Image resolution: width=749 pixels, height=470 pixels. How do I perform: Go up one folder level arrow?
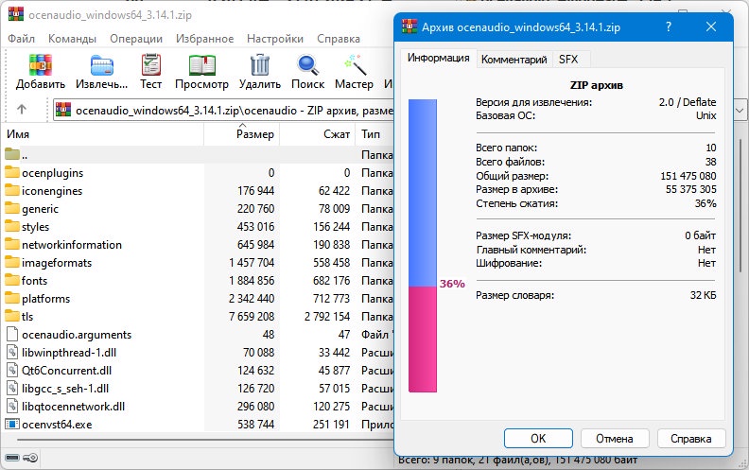22,110
